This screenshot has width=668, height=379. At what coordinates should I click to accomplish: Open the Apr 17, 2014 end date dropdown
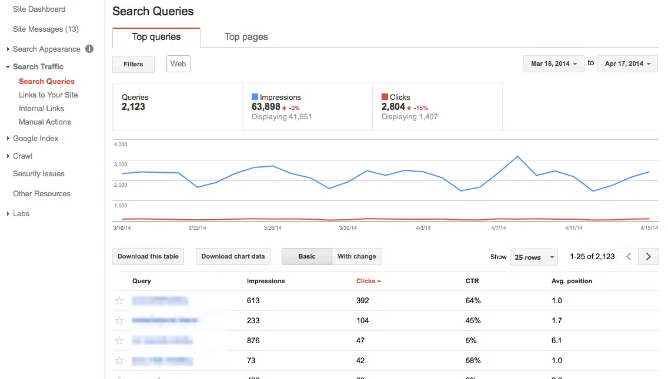click(x=627, y=64)
